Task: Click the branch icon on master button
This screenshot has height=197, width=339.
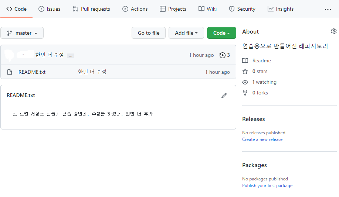Action: tap(9, 33)
